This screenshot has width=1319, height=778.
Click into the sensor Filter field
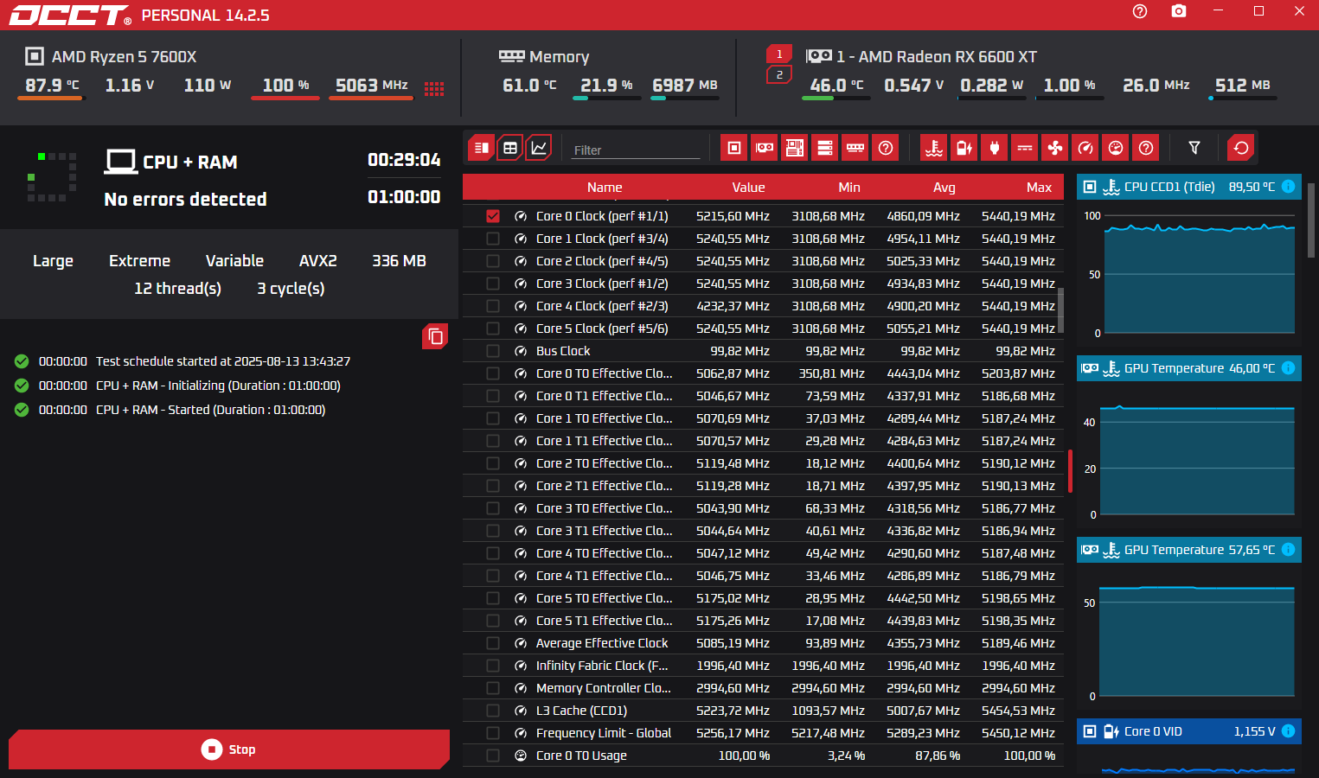(636, 150)
